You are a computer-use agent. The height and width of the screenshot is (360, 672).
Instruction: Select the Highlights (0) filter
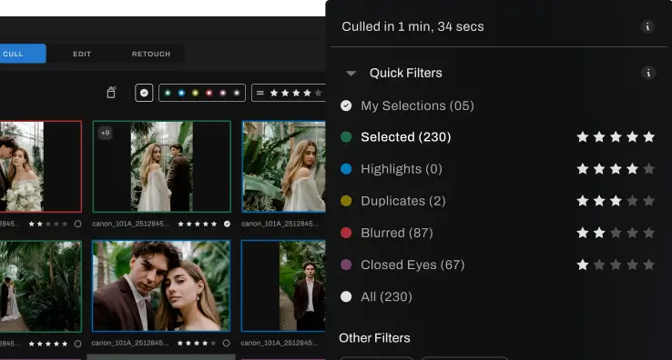(402, 169)
